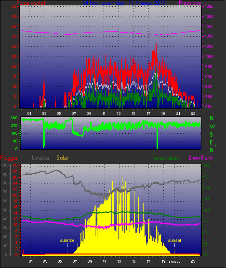This screenshot has width=226, height=268.
Task: Select pressure axis value 975
Action: [208, 107]
